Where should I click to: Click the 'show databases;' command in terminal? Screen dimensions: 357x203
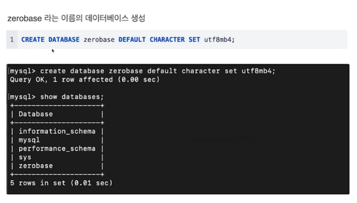[72, 97]
